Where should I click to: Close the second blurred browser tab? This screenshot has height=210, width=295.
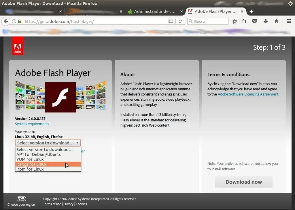pos(121,12)
